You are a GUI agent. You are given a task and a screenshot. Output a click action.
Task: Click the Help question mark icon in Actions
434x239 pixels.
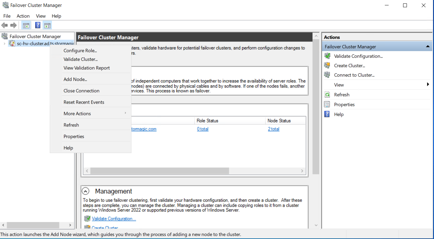tap(327, 114)
